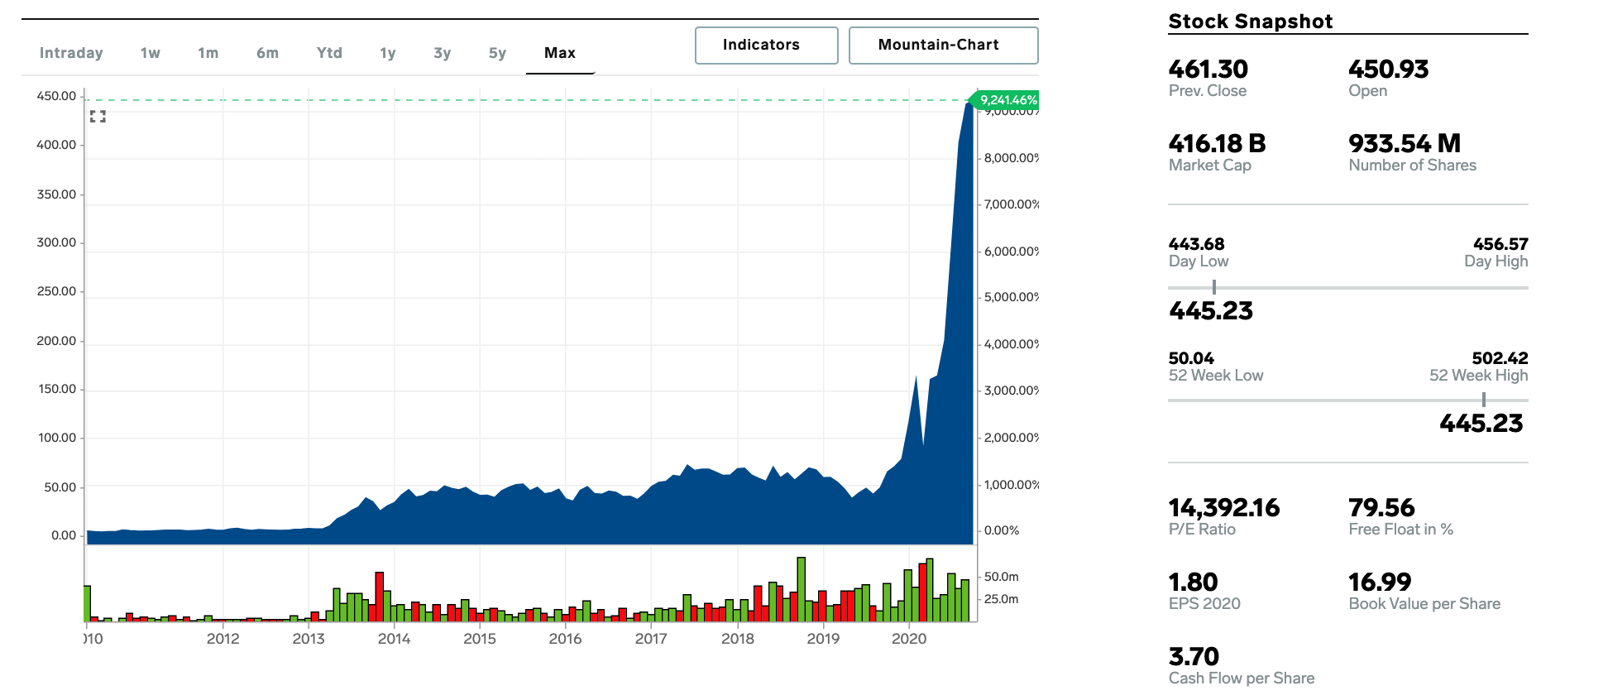Click the 50.0m volume axis label
The height and width of the screenshot is (700, 1608).
1002,577
